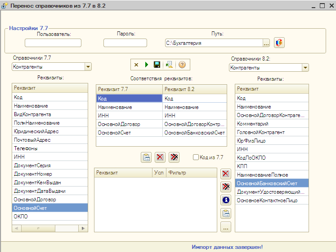
Task: Browse path with ellipsis button
Action: (266, 43)
